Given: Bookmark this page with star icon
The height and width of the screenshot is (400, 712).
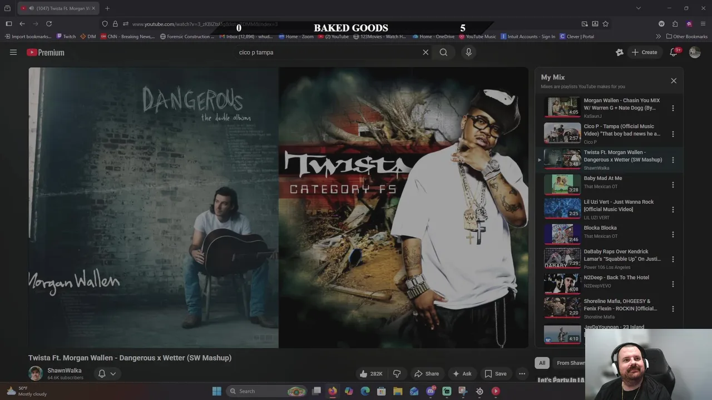Looking at the screenshot, I should coord(605,24).
